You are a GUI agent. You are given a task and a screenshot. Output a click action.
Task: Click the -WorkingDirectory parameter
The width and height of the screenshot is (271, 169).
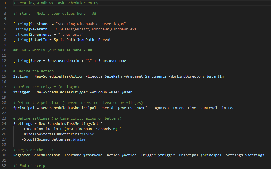(186, 76)
